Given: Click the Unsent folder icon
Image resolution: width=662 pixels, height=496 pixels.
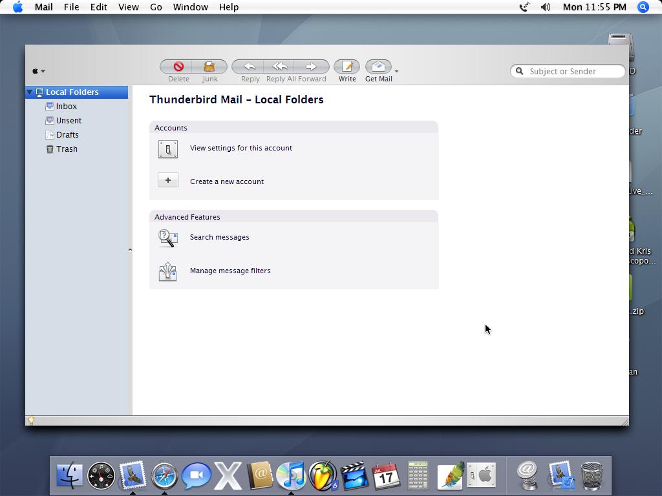Looking at the screenshot, I should coord(50,121).
